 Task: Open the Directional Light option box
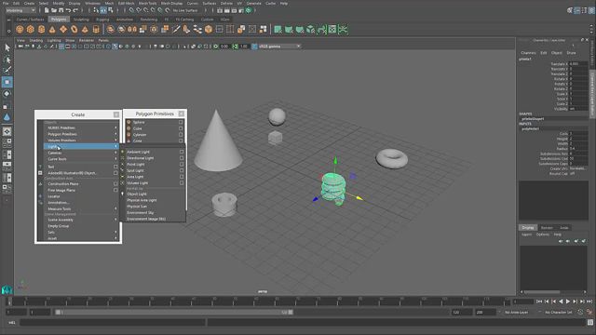click(182, 158)
